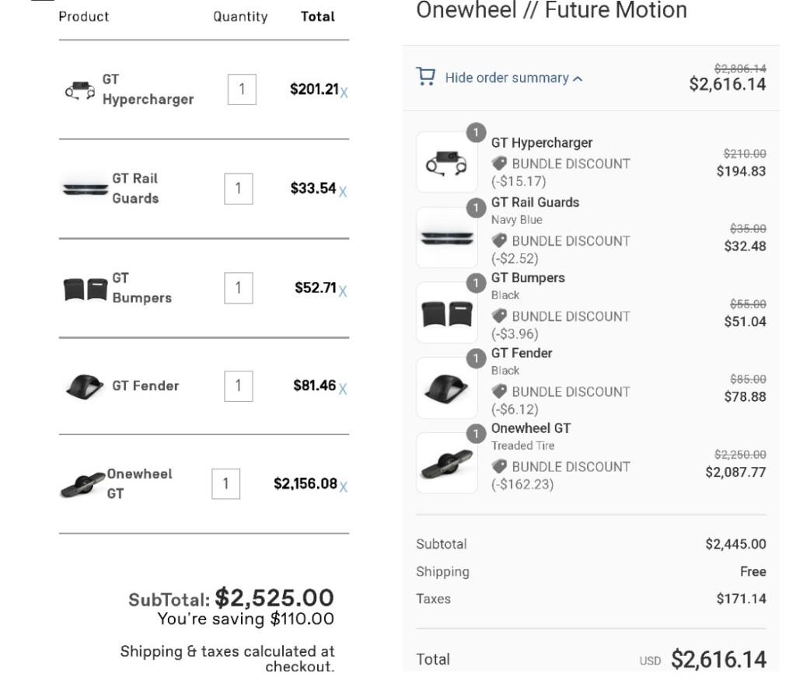
Task: Click the Hide order summary link
Action: point(506,78)
